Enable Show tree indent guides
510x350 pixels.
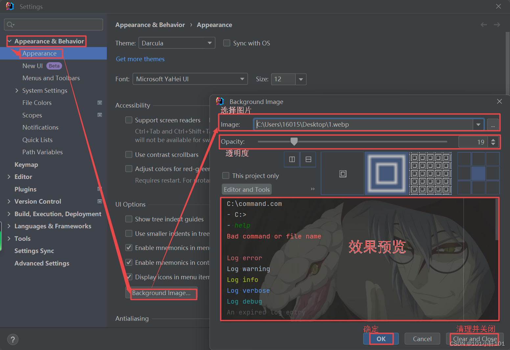pyautogui.click(x=129, y=219)
